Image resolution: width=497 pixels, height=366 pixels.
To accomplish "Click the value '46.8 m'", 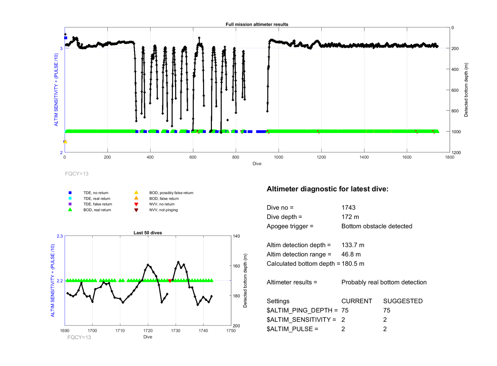I will tap(351, 254).
